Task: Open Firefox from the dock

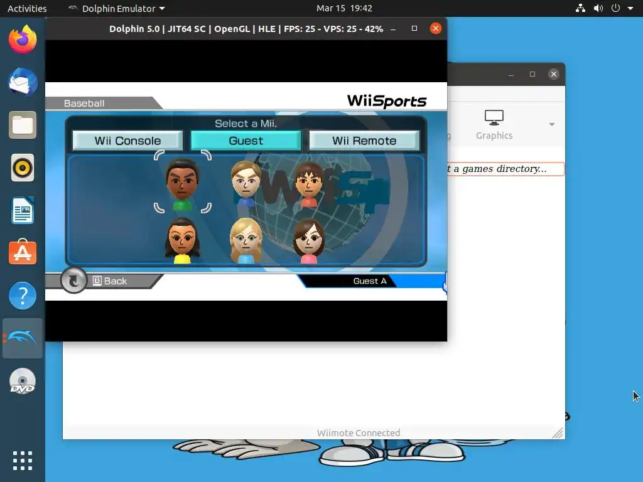Action: [23, 40]
